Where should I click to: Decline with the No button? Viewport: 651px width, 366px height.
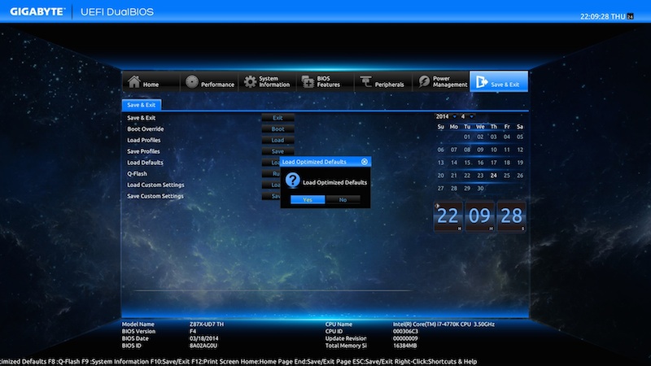tap(343, 199)
